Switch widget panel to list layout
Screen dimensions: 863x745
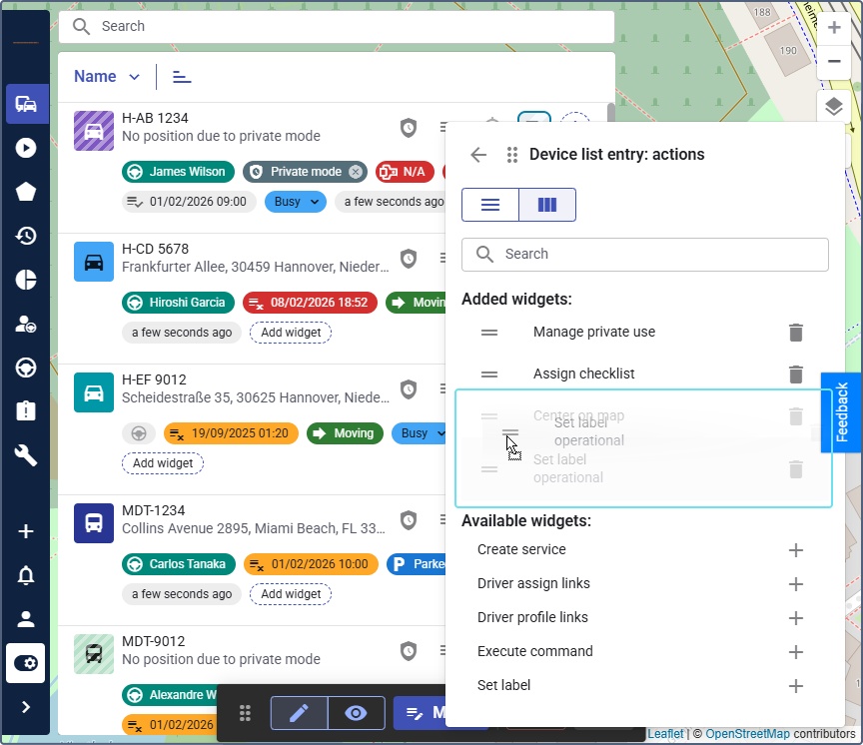490,205
